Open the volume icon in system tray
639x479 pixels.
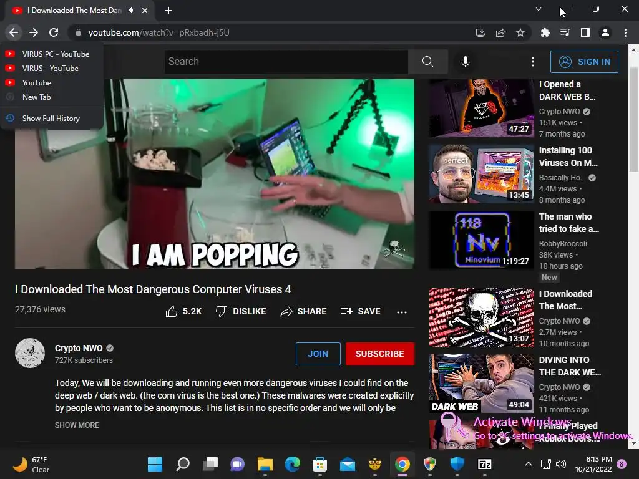point(561,464)
